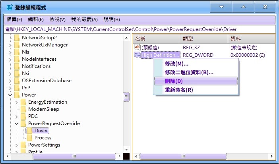The height and width of the screenshot is (164, 279).
Task: Expand the PDC key
Action: point(17,116)
